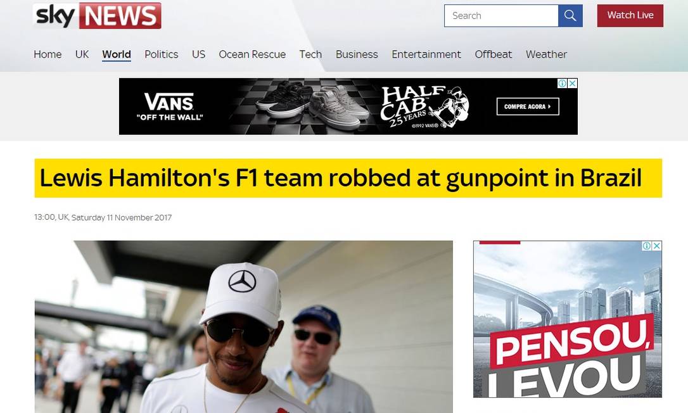This screenshot has width=688, height=413.
Task: Click the Compre Agora ad button
Action: coord(528,106)
